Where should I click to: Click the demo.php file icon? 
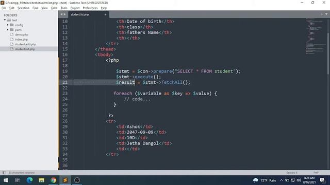11,34
